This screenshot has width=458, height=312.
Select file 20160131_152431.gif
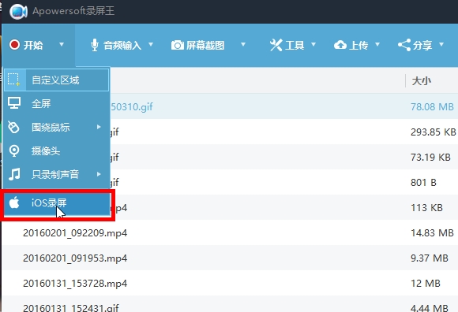point(71,308)
